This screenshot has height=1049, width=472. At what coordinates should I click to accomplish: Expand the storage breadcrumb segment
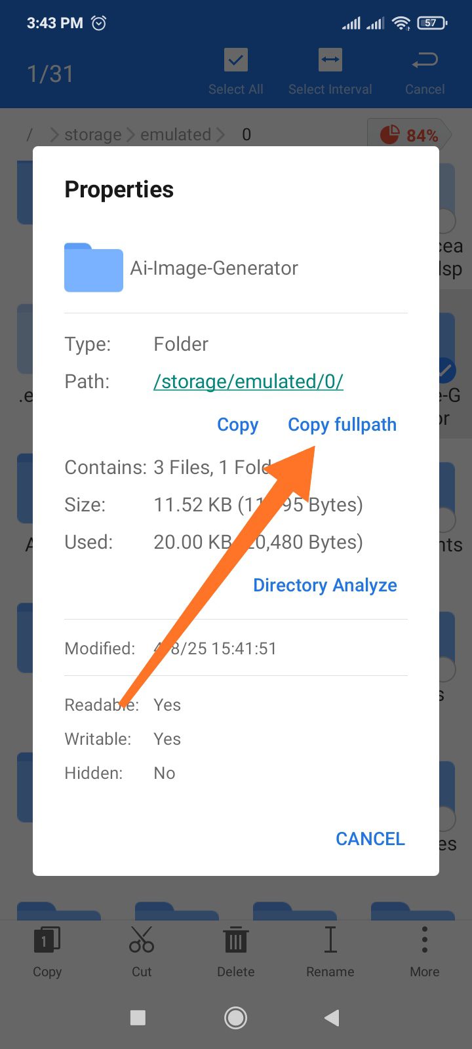pyautogui.click(x=92, y=134)
